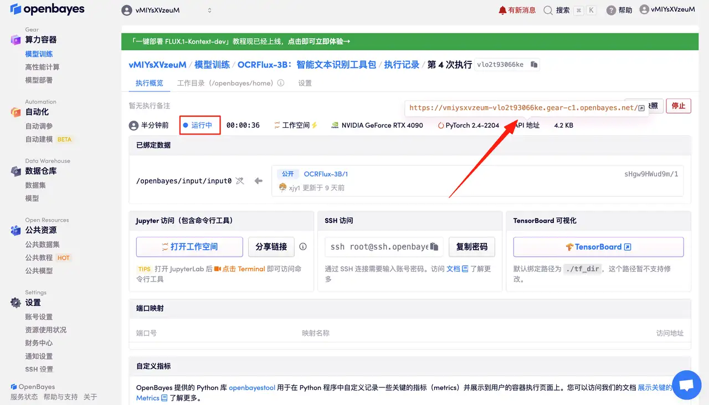Screen dimensions: 709x405
Task: Open 通知设置 in sidebar
Action: click(x=39, y=356)
